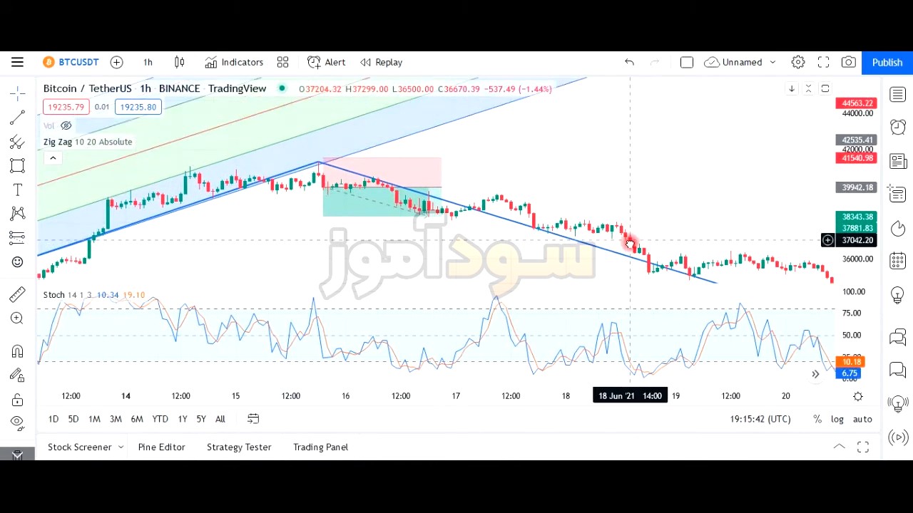
Task: Delete pane with X icon
Action: (808, 88)
